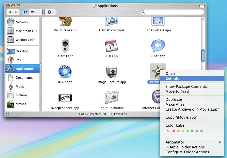Screen dimensions: 227x158
Task: Select Applications in the sidebar
Action: tap(22, 69)
